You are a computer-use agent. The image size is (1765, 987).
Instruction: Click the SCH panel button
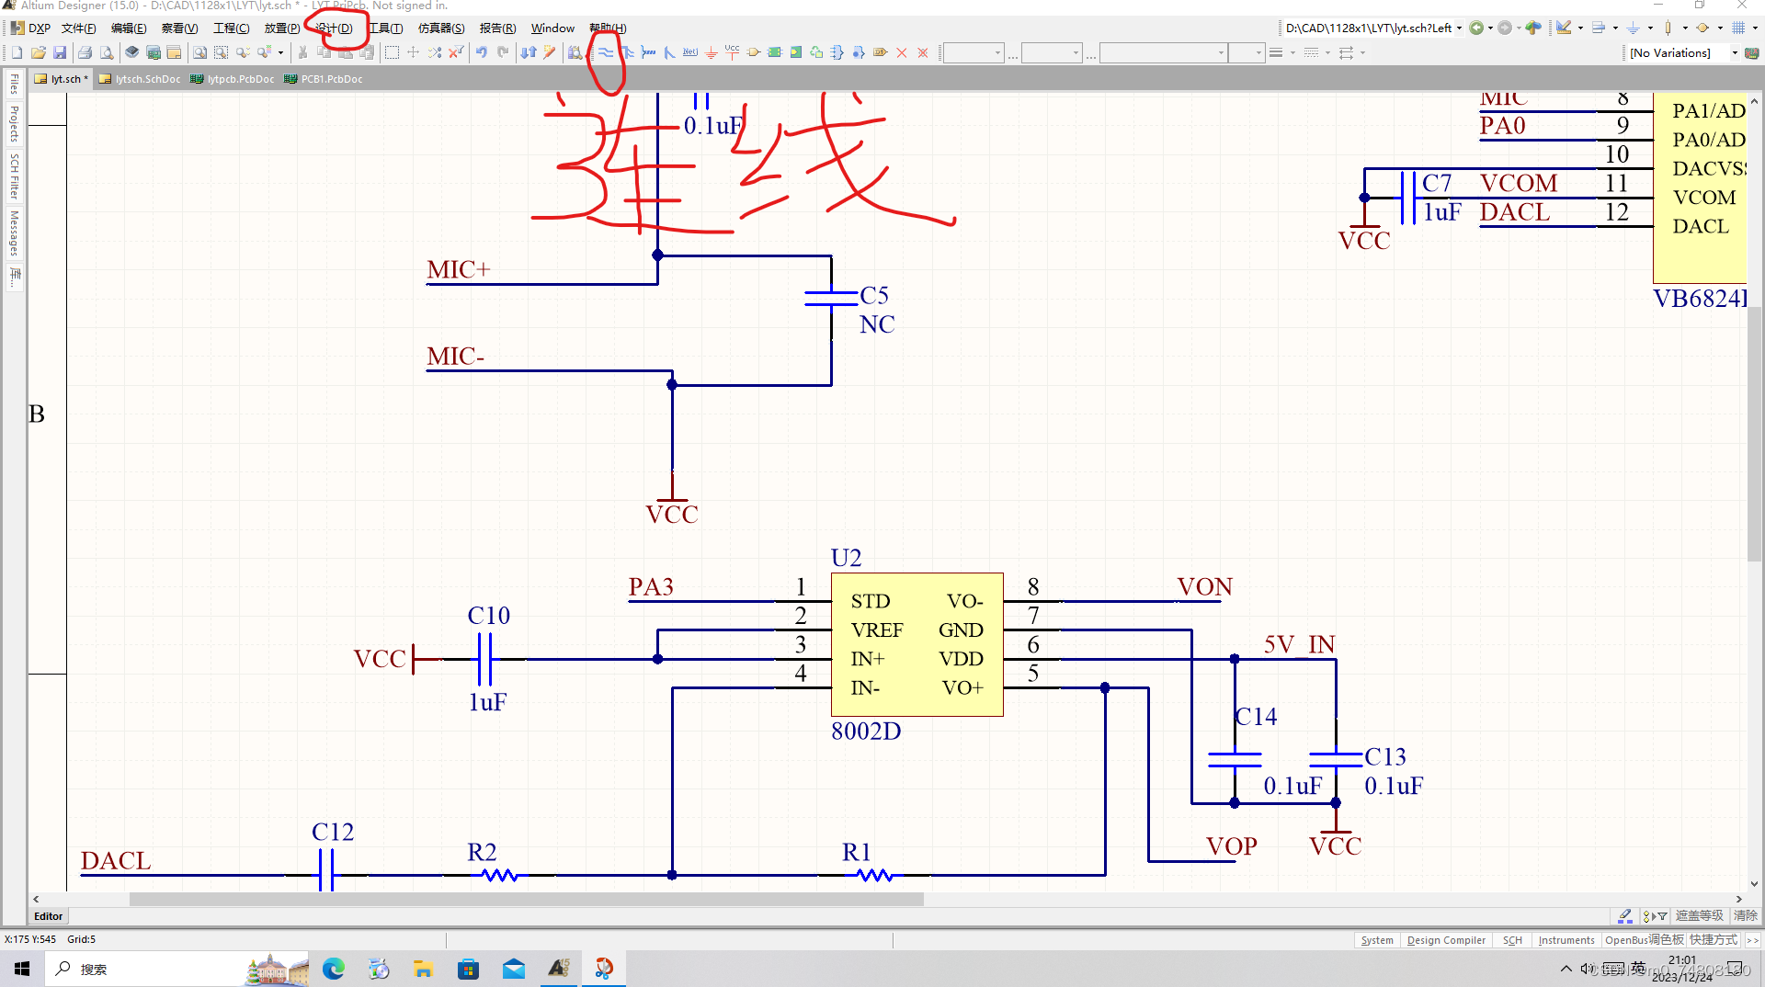pos(1512,940)
